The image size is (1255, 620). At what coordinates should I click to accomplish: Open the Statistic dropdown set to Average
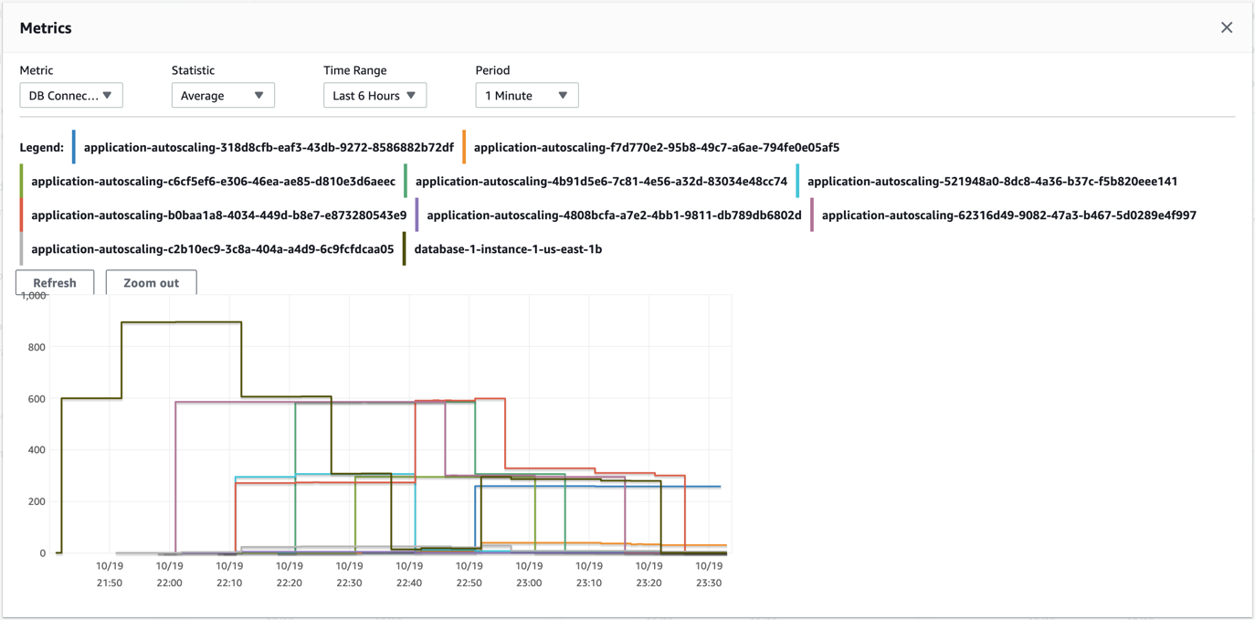pos(223,95)
